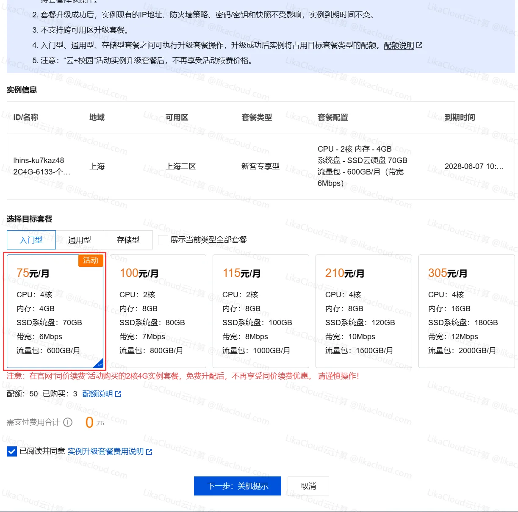Enable 展示当前类型全部套餐 checkbox

coord(163,240)
